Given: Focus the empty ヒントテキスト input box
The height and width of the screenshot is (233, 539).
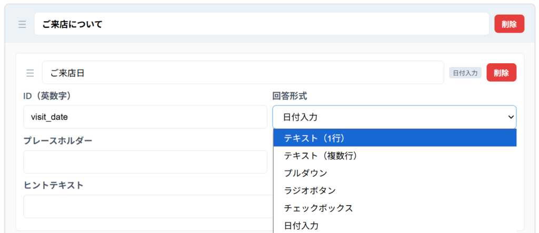Looking at the screenshot, I should pos(145,206).
